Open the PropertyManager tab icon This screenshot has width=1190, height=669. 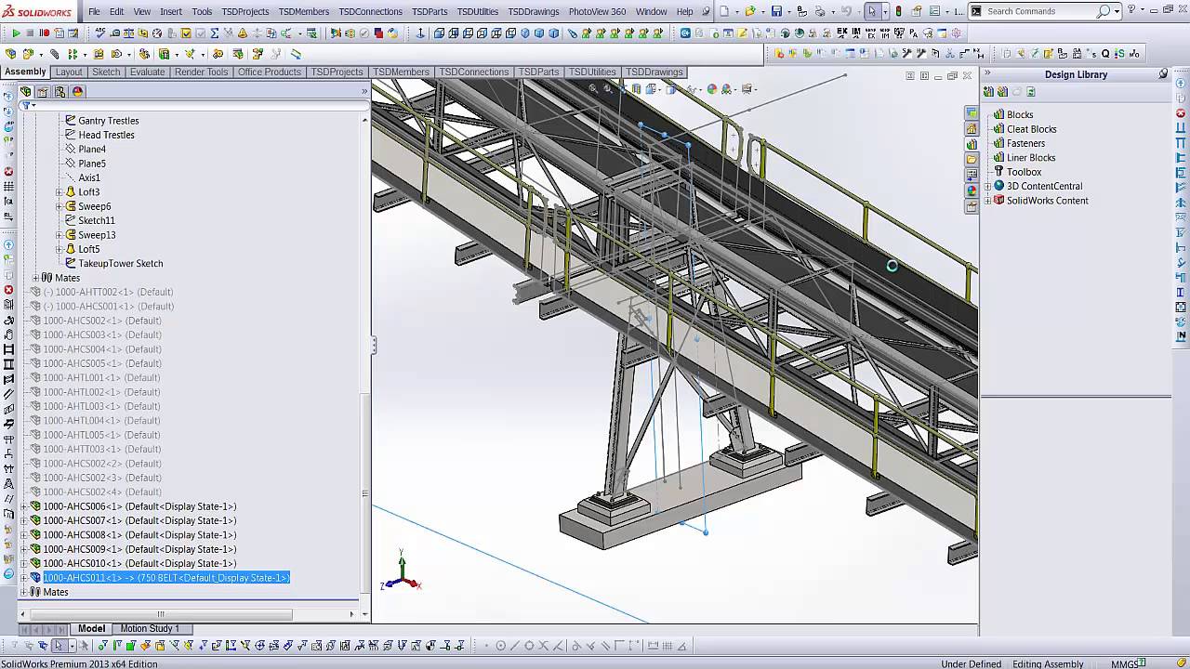[43, 91]
